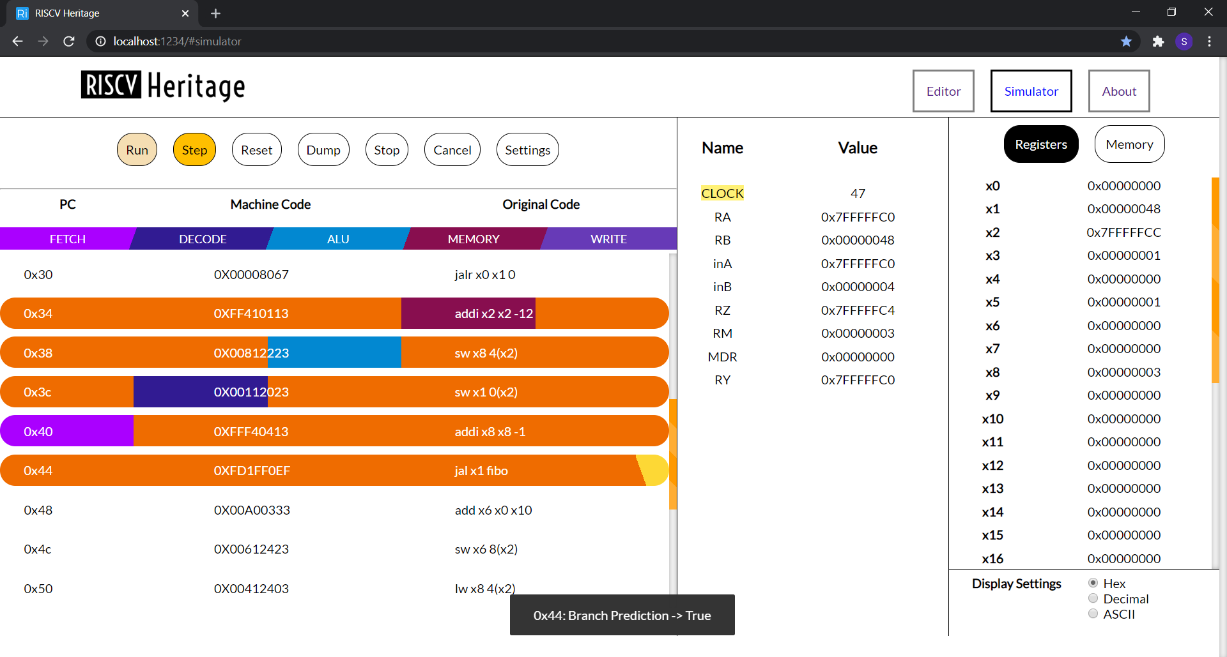
Task: Click the inB value 0x00000004
Action: 858,287
